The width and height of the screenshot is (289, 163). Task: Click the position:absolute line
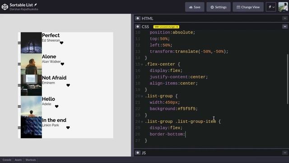click(x=172, y=32)
